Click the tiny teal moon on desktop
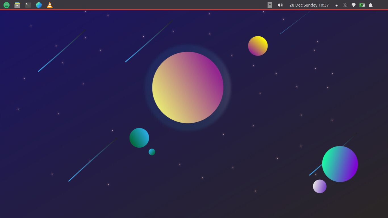Image resolution: width=388 pixels, height=218 pixels. 152,152
